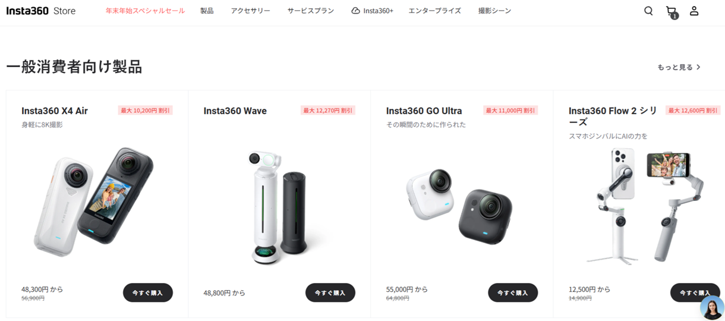Click the Insta360 Flow 2 gimbal image
Viewport: 725px width, 321px height.
click(x=650, y=205)
